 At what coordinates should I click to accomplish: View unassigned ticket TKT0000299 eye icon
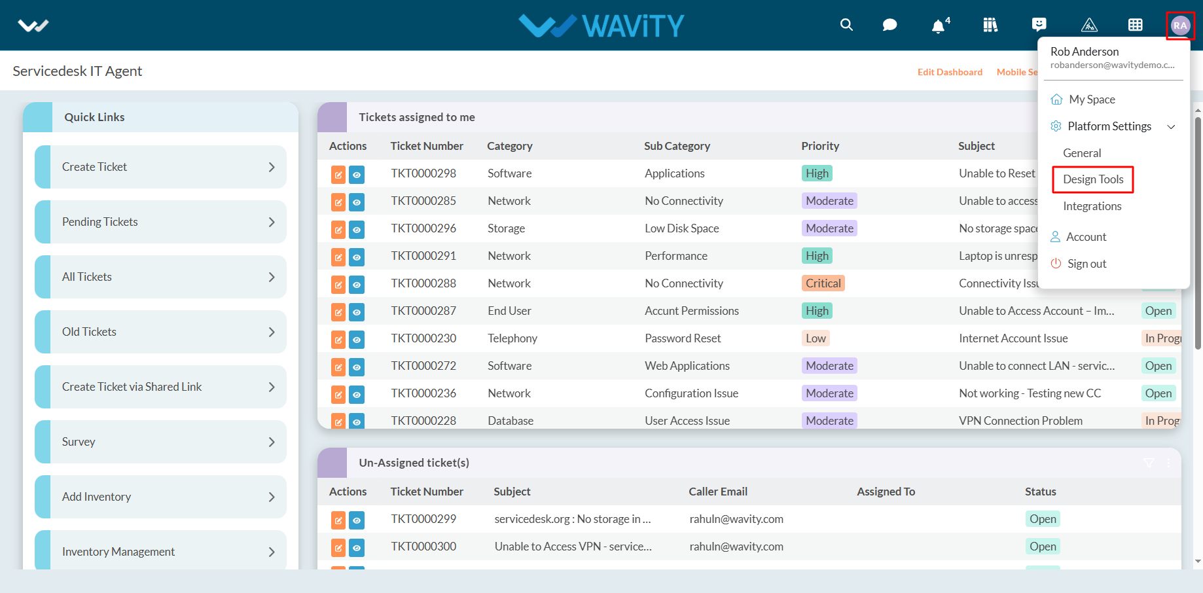[x=357, y=520]
